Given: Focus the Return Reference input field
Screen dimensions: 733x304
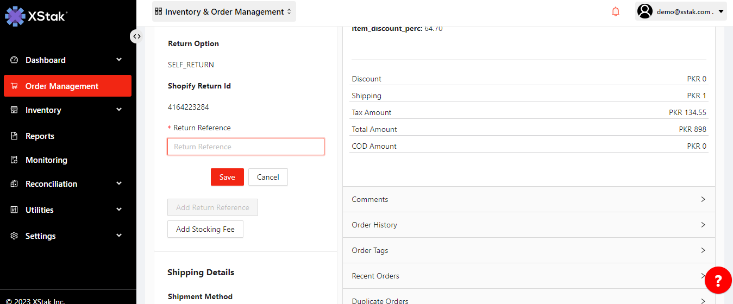Looking at the screenshot, I should (x=246, y=147).
